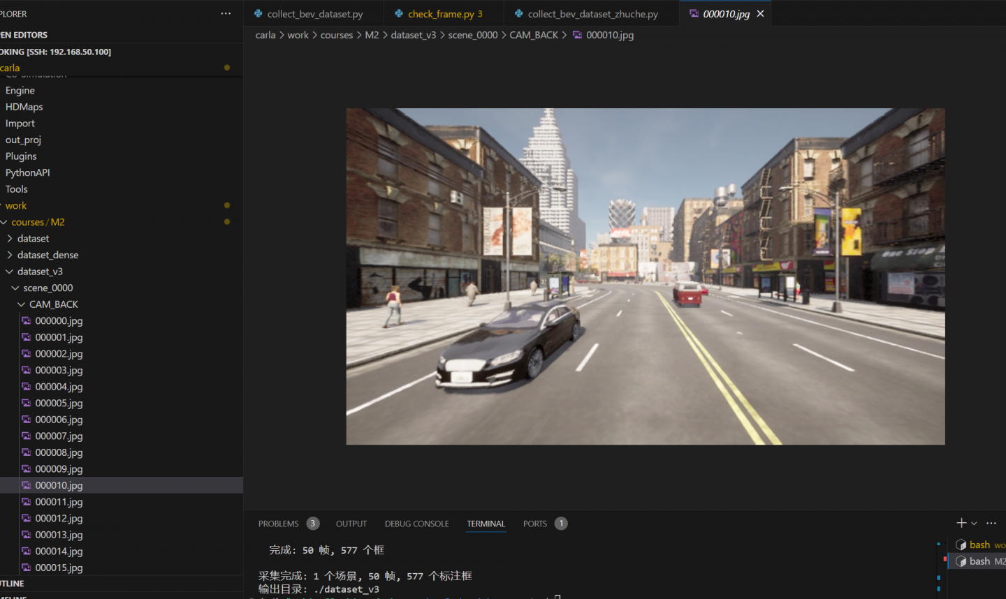The height and width of the screenshot is (599, 1006).
Task: Click the street scene image preview
Action: pyautogui.click(x=646, y=276)
